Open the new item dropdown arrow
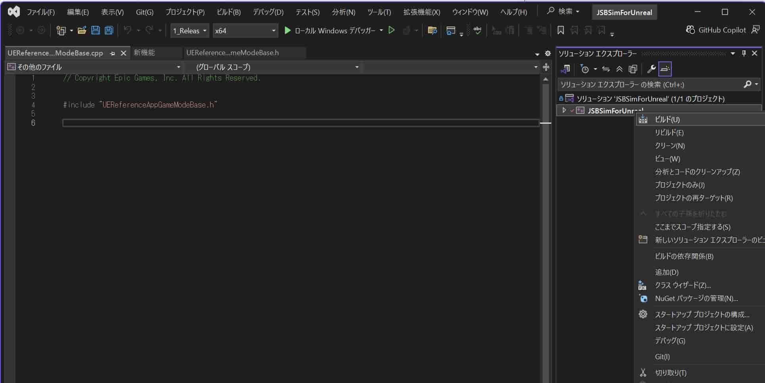The width and height of the screenshot is (765, 383). coord(71,31)
